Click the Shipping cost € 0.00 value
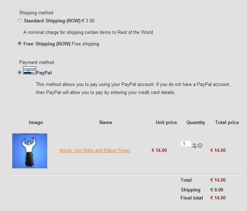Image resolution: width=247 pixels, height=211 pixels. point(217,190)
